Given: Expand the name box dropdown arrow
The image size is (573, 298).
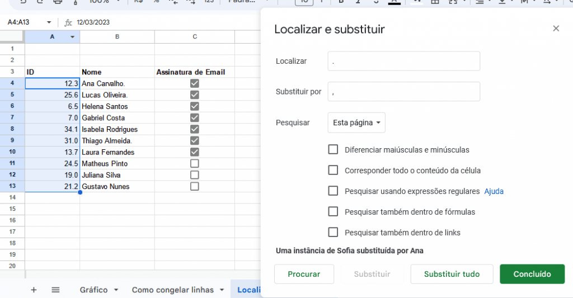Looking at the screenshot, I should (49, 22).
